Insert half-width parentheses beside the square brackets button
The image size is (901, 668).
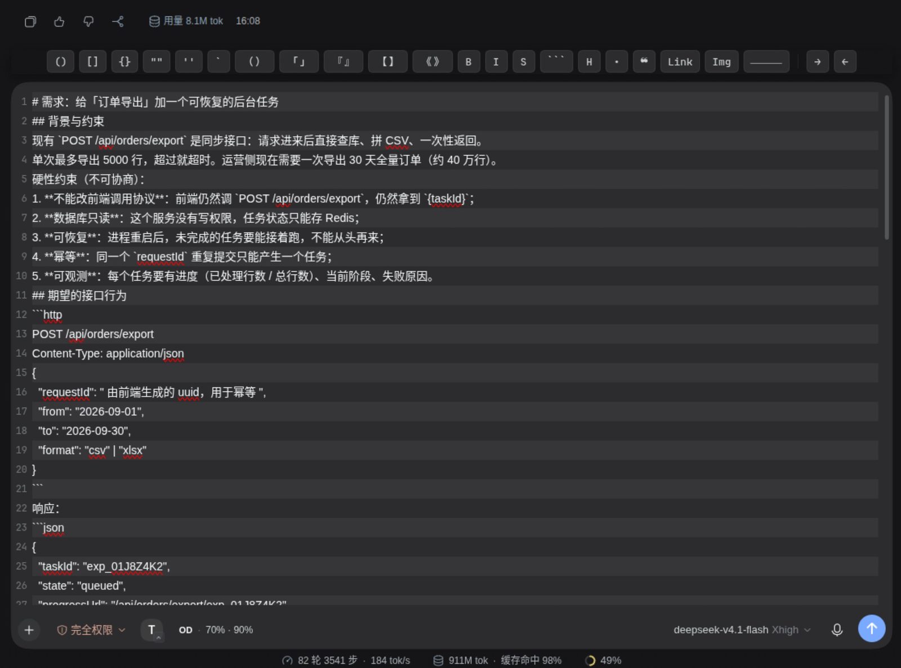click(x=60, y=61)
